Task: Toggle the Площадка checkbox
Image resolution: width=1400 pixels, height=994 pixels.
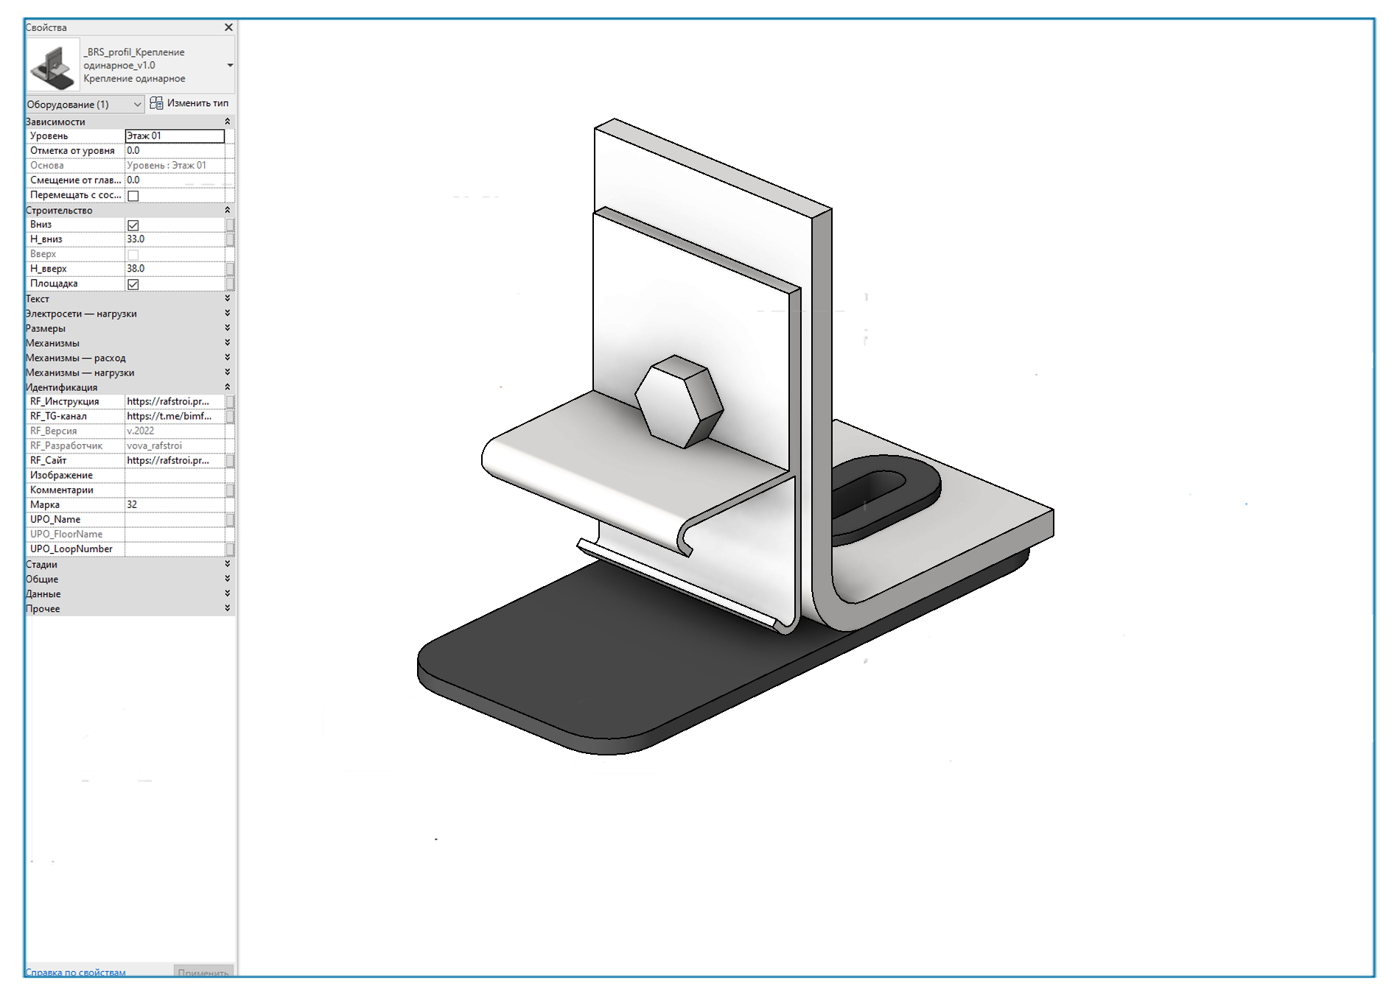Action: point(133,284)
